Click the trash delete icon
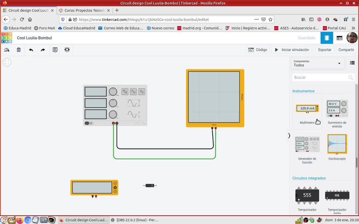Image resolution: width=359 pixels, height=224 pixels. [x=19, y=50]
